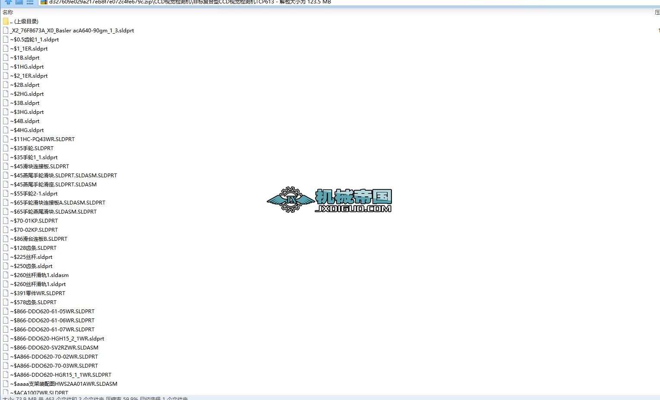
Task: Select the file ~$55手轮2-1.sldprt
Action: coord(34,194)
